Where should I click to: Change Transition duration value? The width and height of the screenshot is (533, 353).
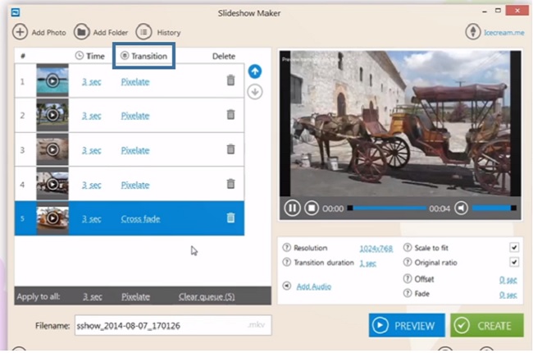pos(368,264)
